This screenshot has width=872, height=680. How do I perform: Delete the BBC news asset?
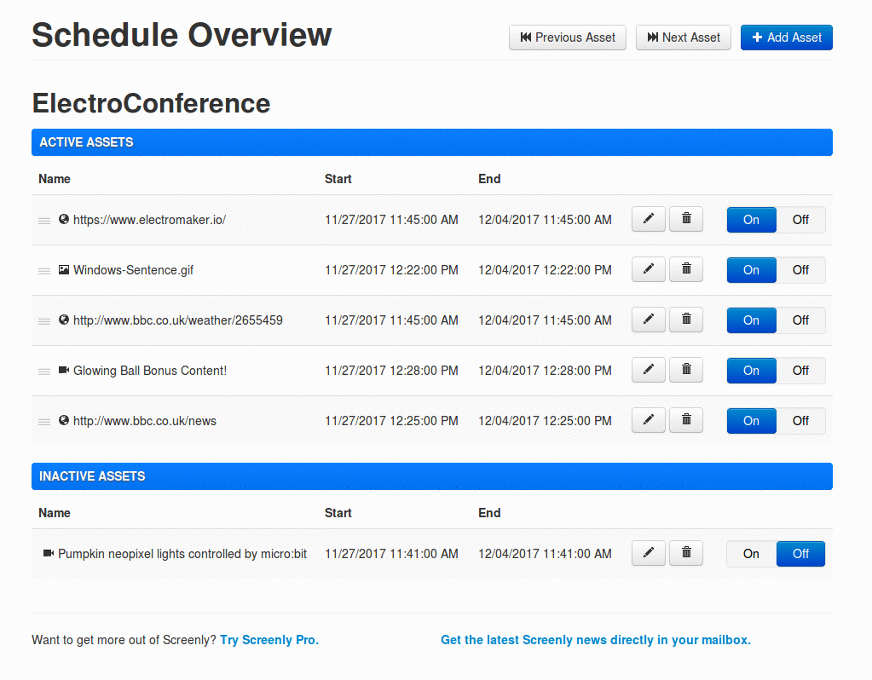(x=686, y=421)
